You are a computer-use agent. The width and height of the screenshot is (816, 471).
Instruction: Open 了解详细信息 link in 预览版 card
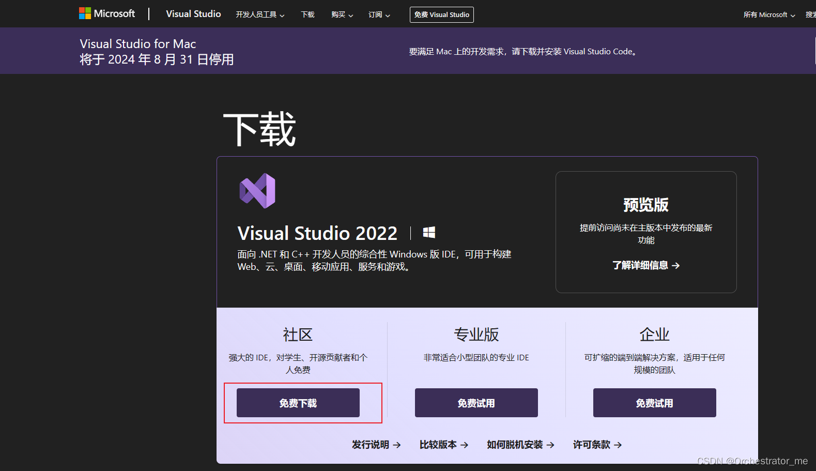(646, 265)
